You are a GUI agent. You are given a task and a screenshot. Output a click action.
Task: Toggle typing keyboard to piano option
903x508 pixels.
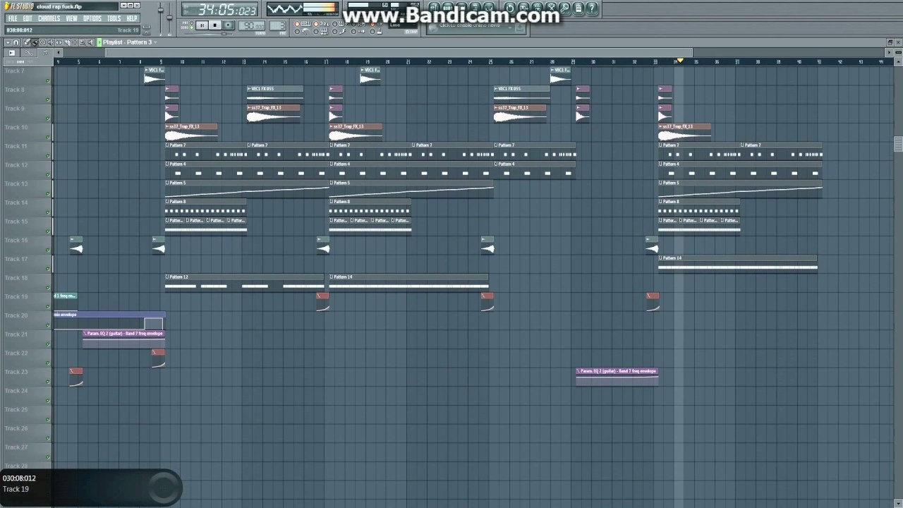pyautogui.click(x=297, y=24)
